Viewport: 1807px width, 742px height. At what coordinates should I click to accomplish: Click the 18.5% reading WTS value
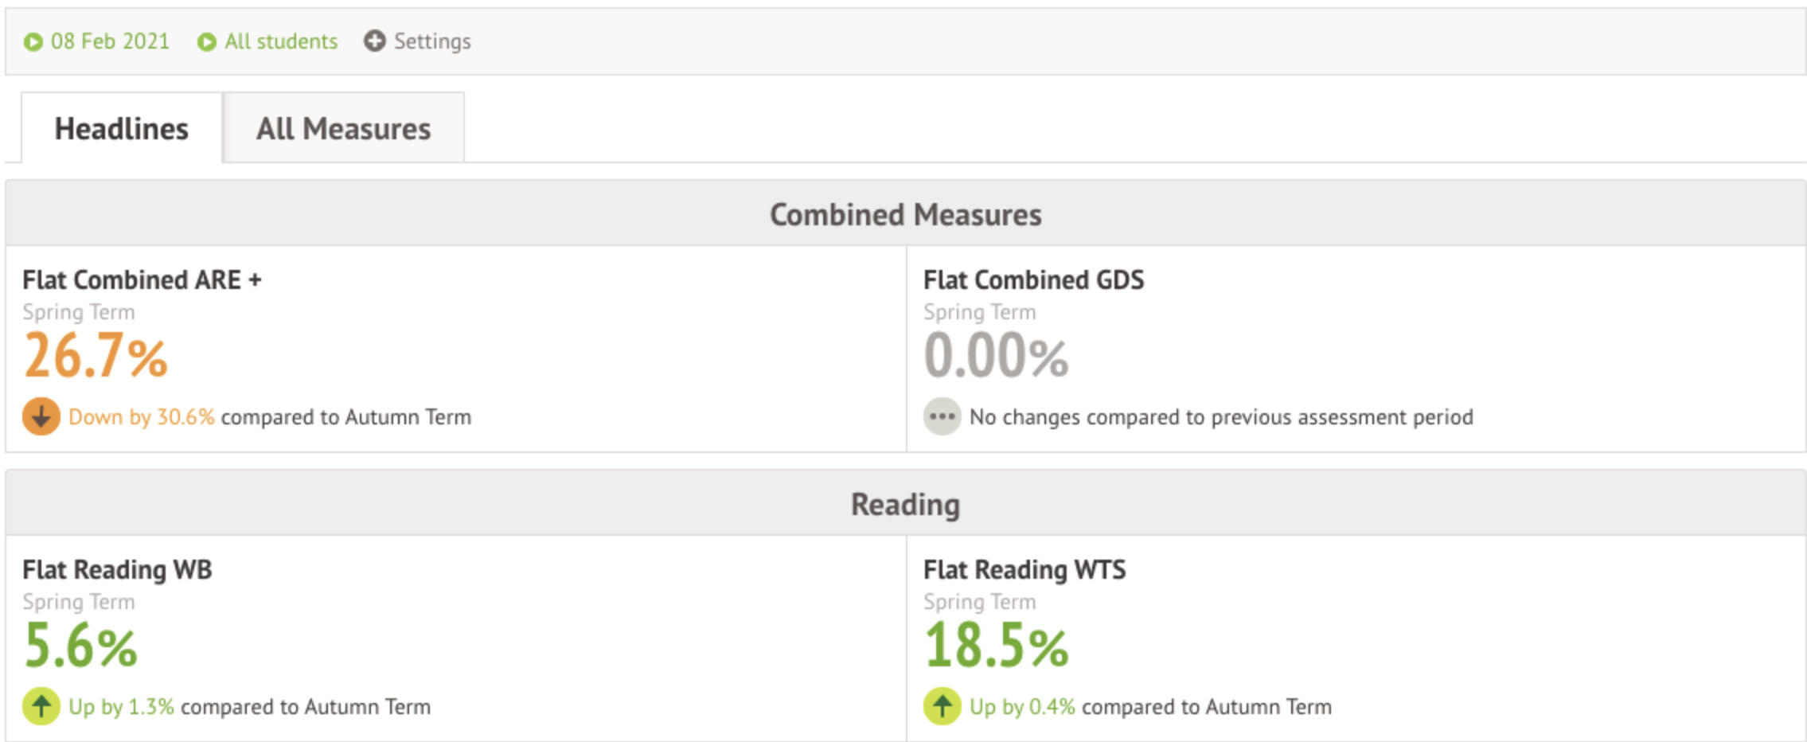click(996, 646)
